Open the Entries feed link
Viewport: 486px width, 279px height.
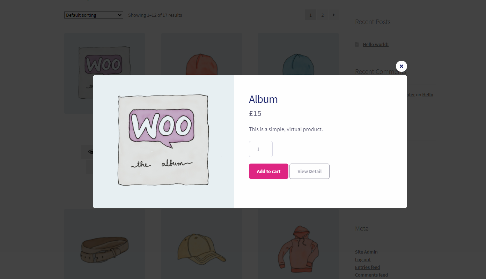click(367, 267)
